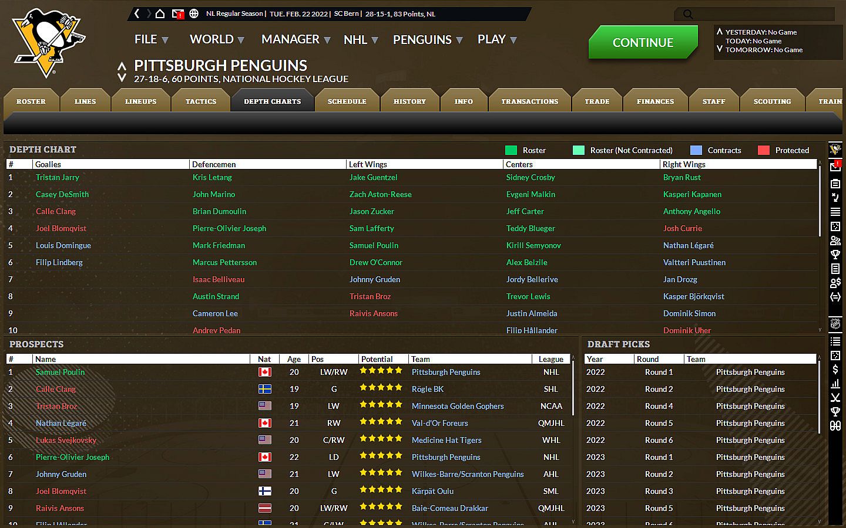The image size is (846, 528).
Task: Click the three-lines icon below the whistle
Action: [x=835, y=212]
